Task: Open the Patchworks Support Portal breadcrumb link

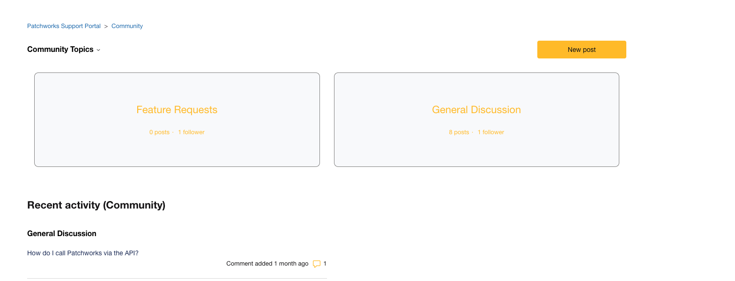Action: click(64, 26)
